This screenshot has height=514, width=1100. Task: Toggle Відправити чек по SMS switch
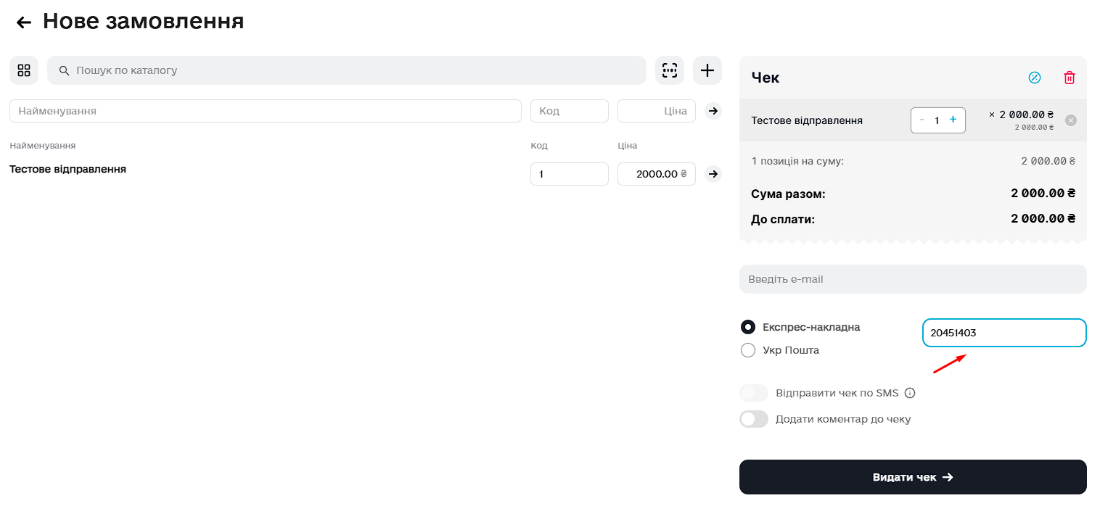click(x=753, y=393)
